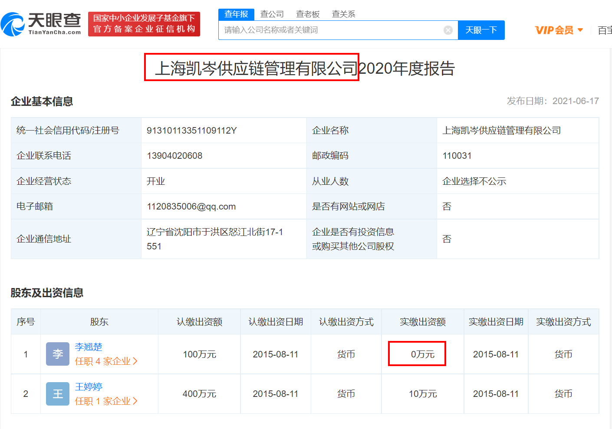Viewport: 612px width, 429px height.
Task: Click the VIP会员 menu label
Action: pos(554,30)
